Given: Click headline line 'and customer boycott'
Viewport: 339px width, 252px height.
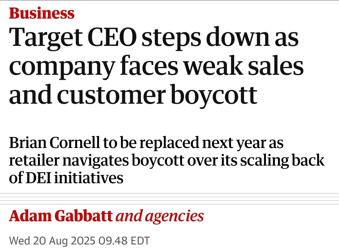Looking at the screenshot, I should [x=133, y=95].
